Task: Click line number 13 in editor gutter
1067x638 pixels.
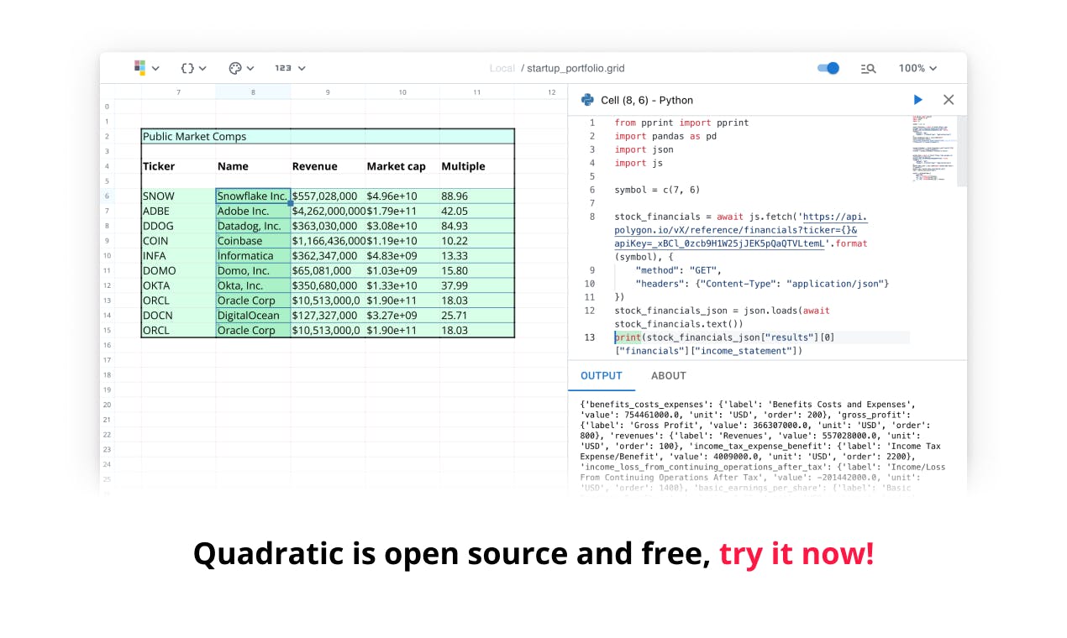Action: [590, 337]
